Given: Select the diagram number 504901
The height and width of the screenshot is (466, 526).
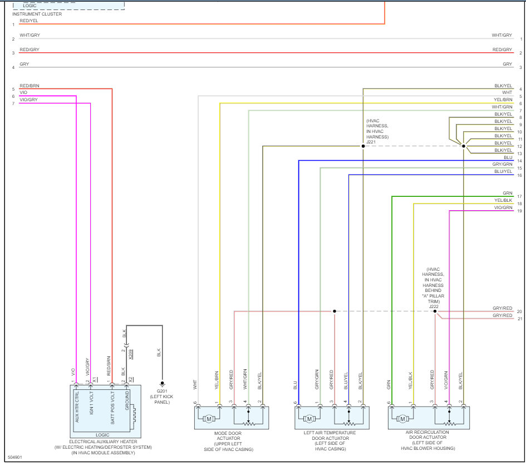Looking at the screenshot, I should 15,457.
